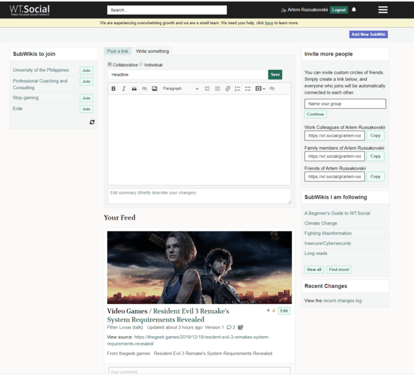414x375 pixels.
Task: Join the Stop gaming SubWiki
Action: point(86,98)
